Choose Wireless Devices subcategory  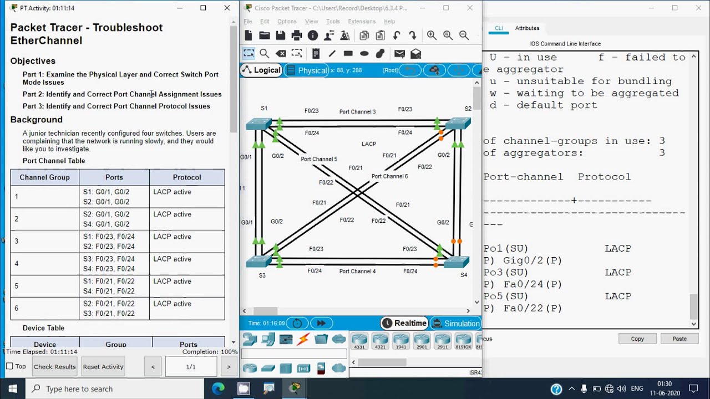tap(303, 368)
